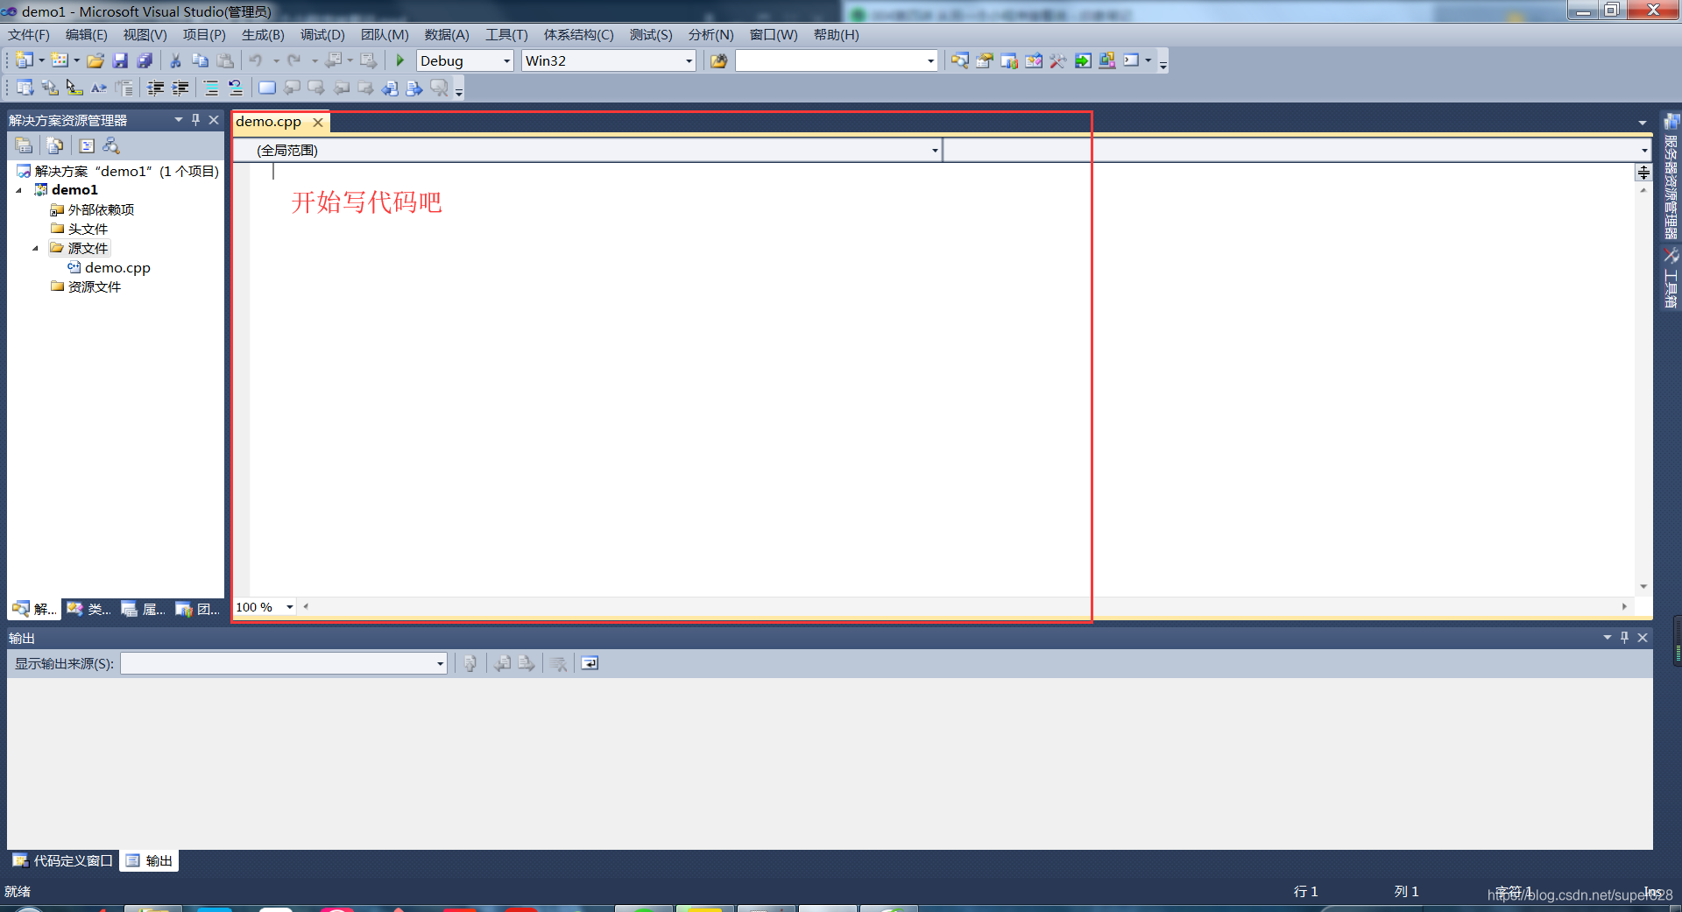1682x912 pixels.
Task: Toggle word wrap icon in Output panel
Action: pos(590,663)
